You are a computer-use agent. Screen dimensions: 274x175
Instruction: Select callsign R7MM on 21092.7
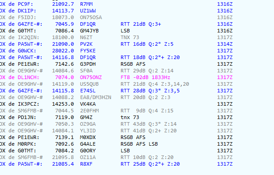(x=86, y=4)
